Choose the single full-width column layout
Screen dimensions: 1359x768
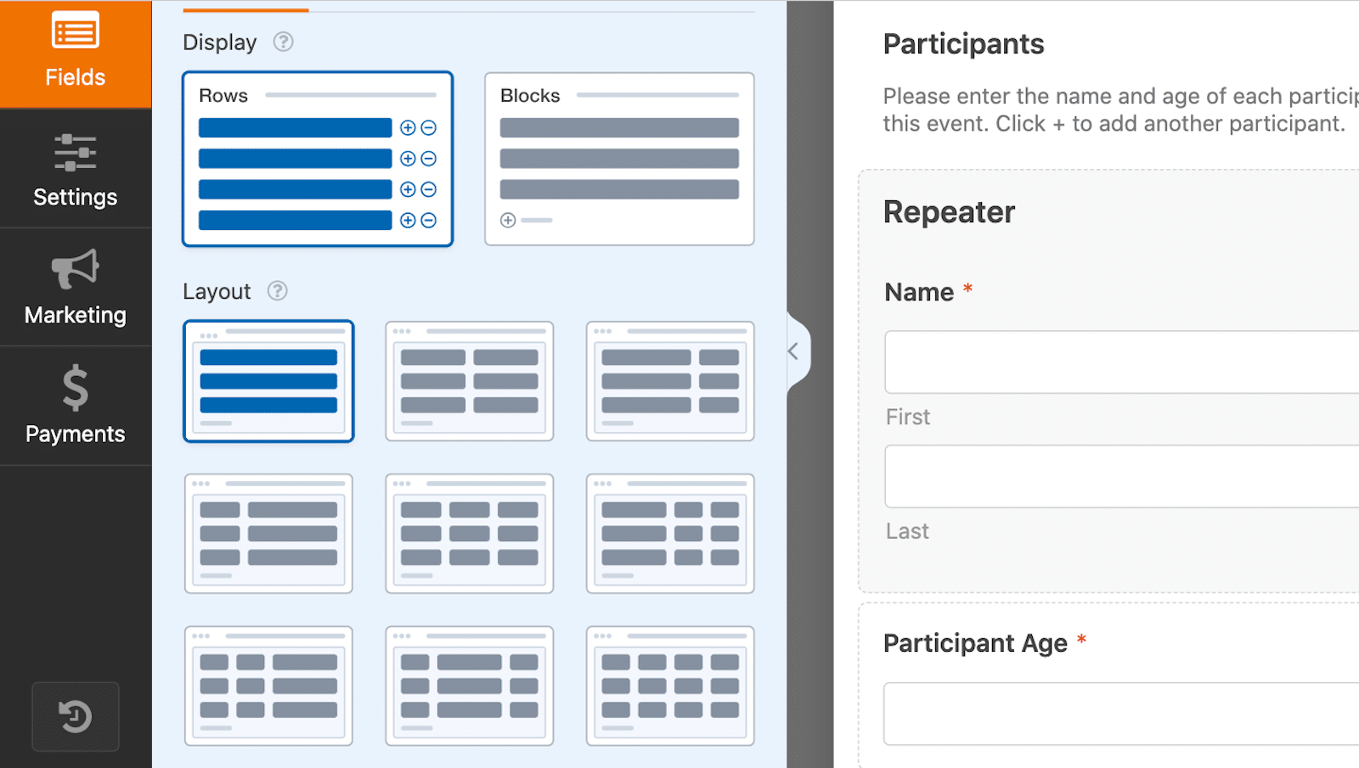(268, 381)
